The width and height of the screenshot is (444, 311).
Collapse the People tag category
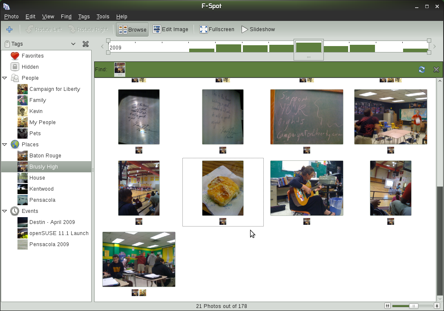pos(5,78)
